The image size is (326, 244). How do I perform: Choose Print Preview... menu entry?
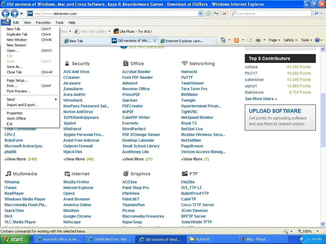pos(30,91)
